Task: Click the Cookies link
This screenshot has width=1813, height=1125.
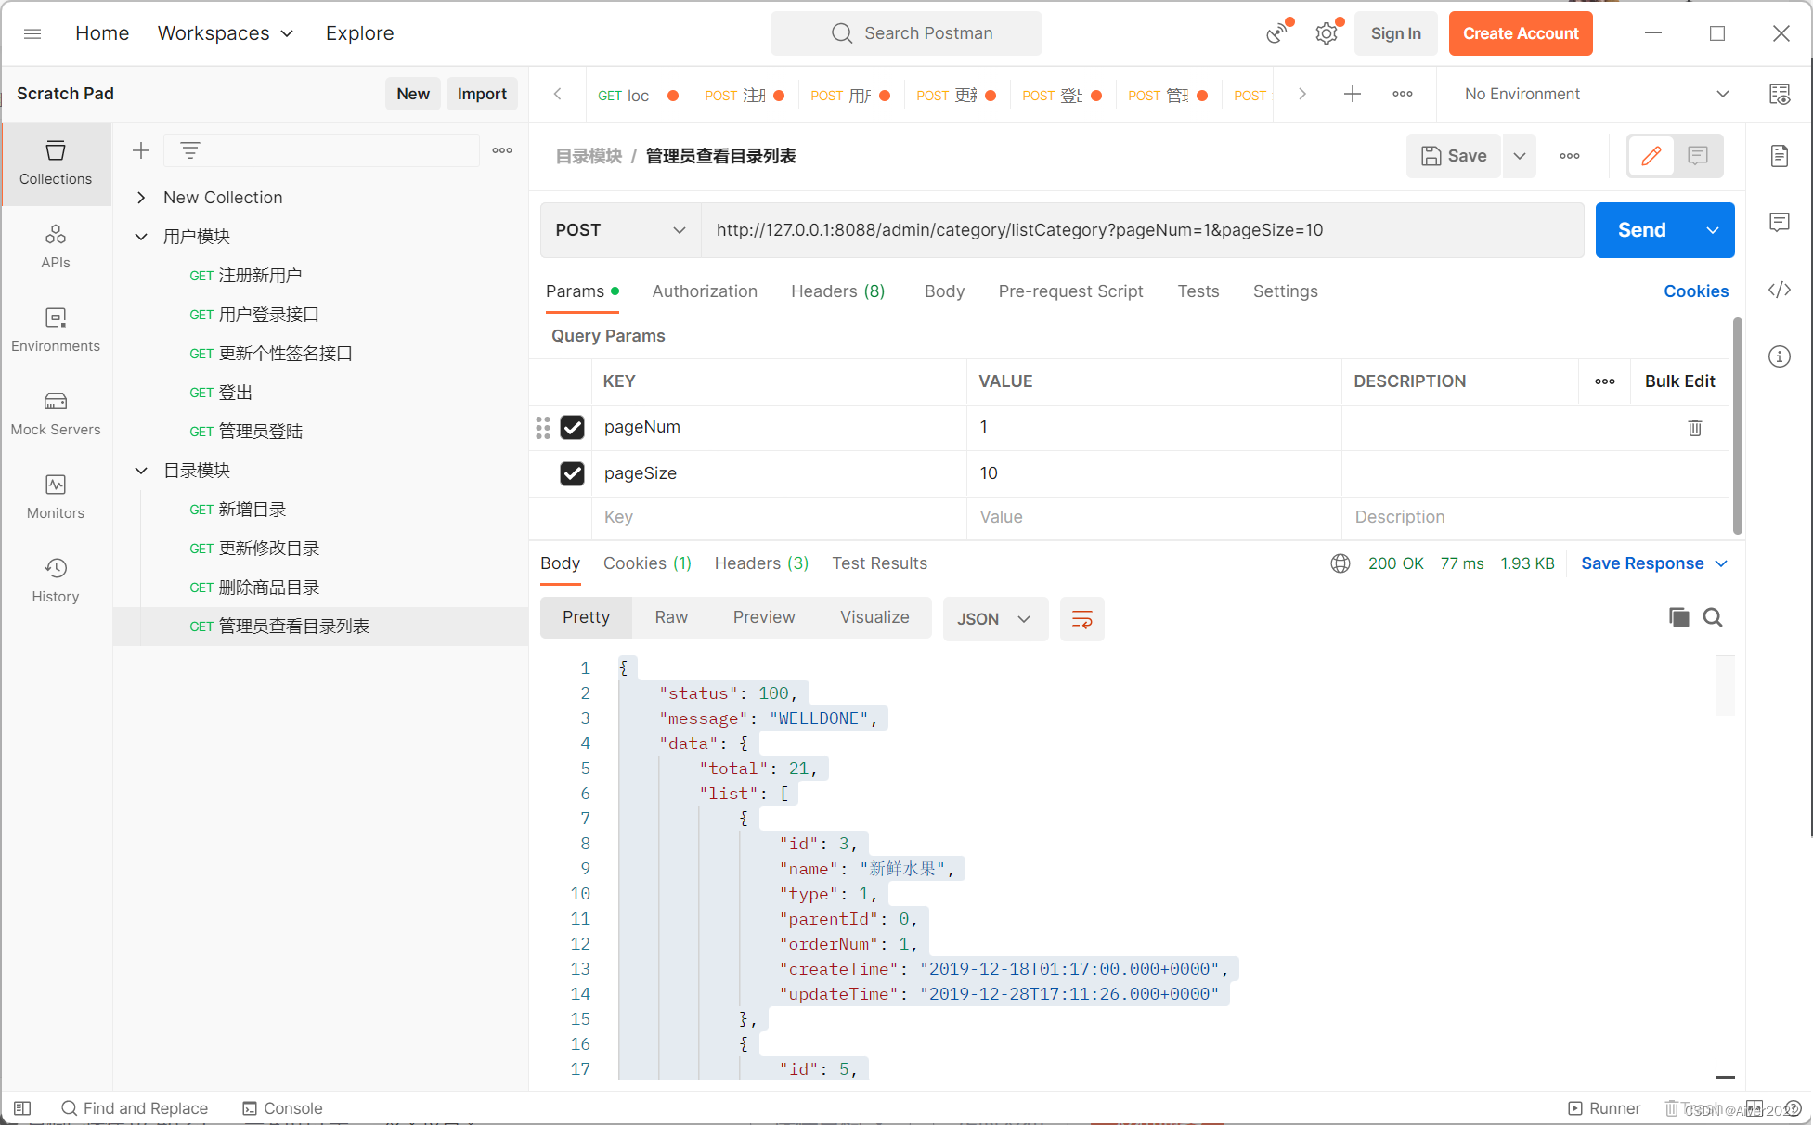Action: [x=1695, y=291]
